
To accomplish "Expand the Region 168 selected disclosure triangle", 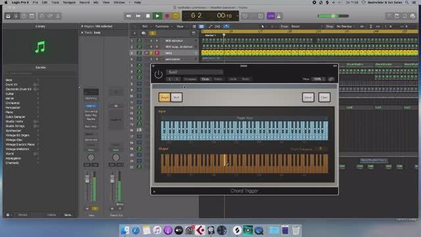I will coord(82,26).
